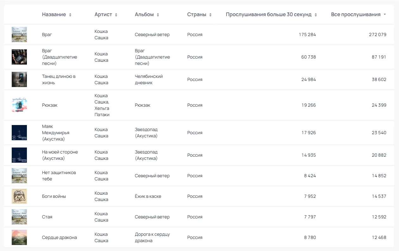Click the Маяк Междумирья (Акустика) cover image
The height and width of the screenshot is (251, 399).
click(x=19, y=133)
